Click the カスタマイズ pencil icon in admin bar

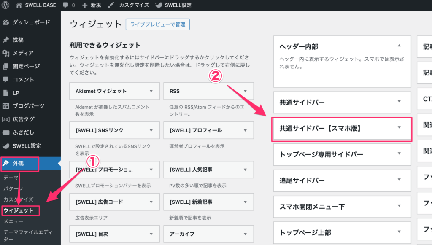point(111,5)
